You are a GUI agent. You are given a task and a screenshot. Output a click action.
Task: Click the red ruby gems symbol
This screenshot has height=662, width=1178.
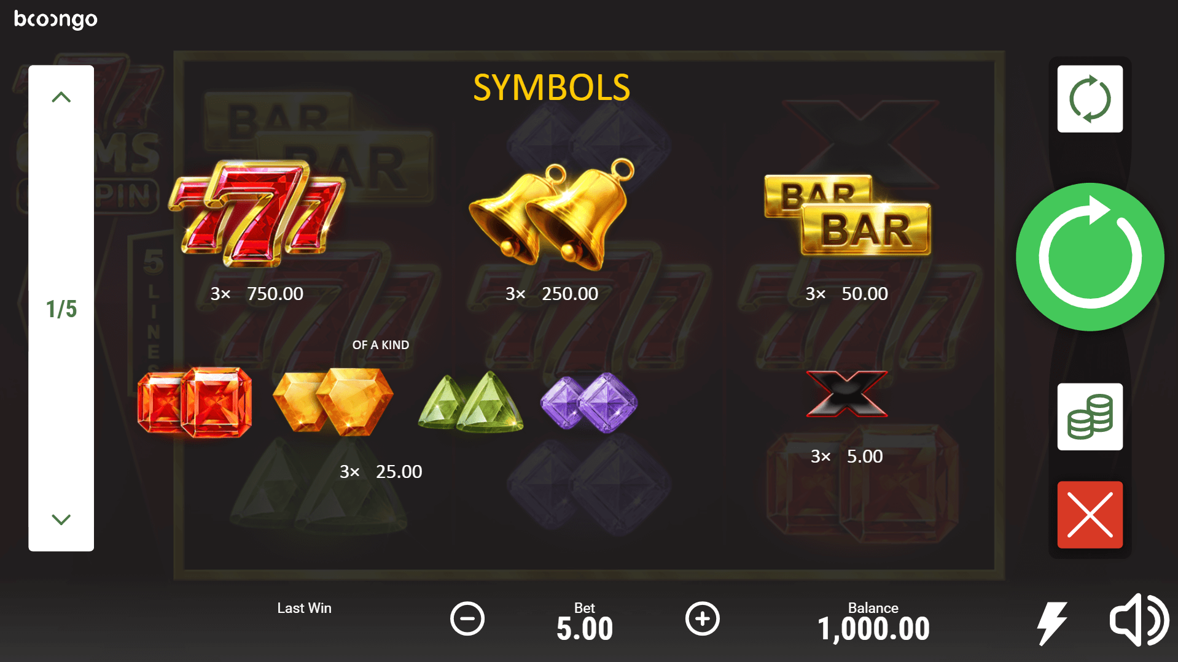(195, 402)
